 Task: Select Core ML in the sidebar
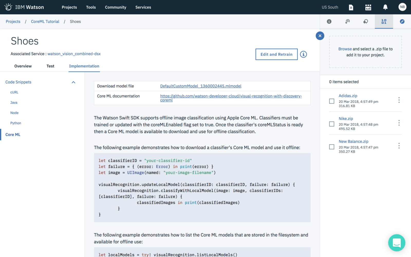[13, 134]
